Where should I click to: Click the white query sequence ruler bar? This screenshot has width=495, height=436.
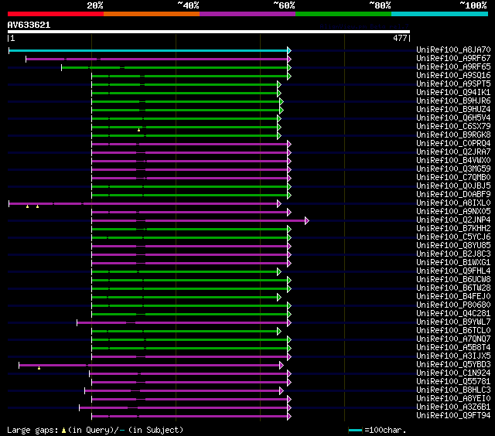click(208, 32)
